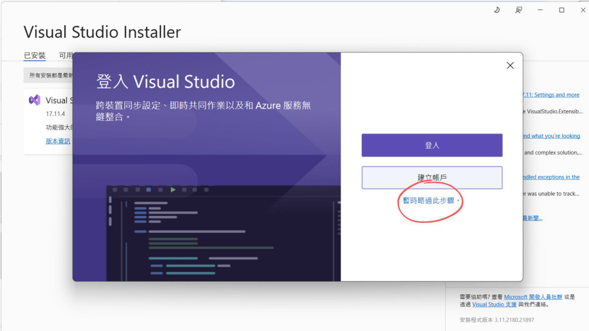Screen dimensions: 589x331
Task: Minimize the Visual Studio Installer window
Action: point(540,10)
